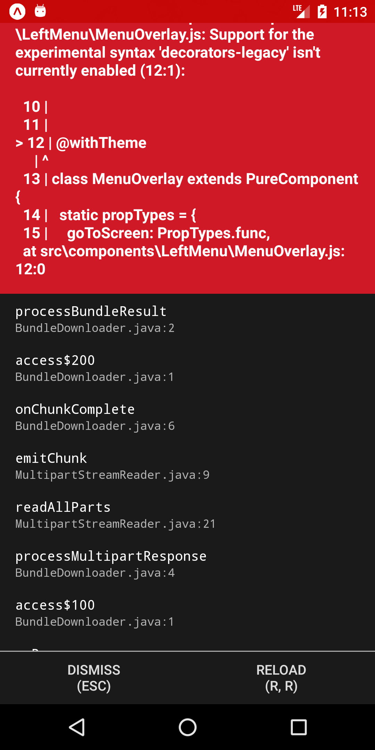Dismiss the red error screen

(94, 678)
